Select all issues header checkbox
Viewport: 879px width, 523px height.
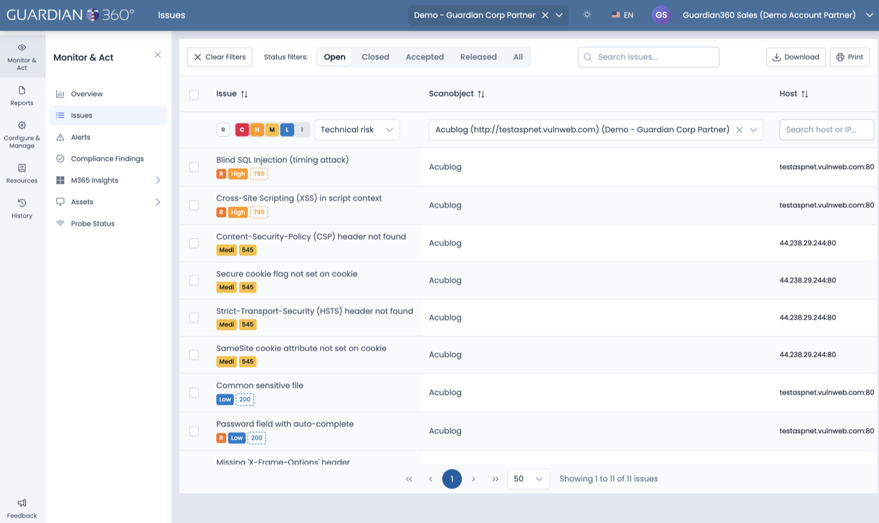click(194, 95)
